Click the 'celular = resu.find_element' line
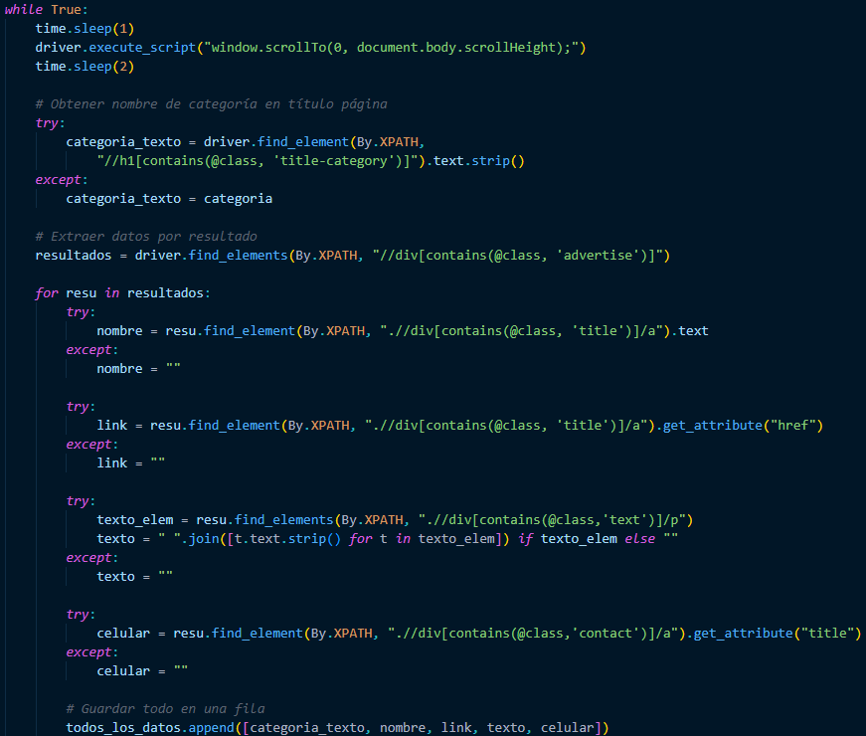The height and width of the screenshot is (736, 866). click(479, 634)
